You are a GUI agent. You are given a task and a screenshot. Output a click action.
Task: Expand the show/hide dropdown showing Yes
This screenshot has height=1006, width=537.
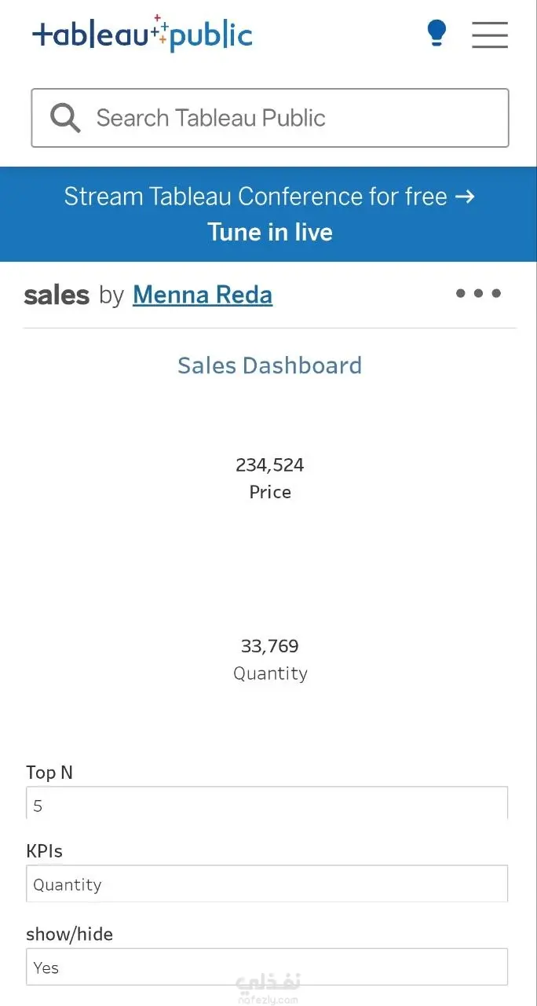tap(267, 967)
